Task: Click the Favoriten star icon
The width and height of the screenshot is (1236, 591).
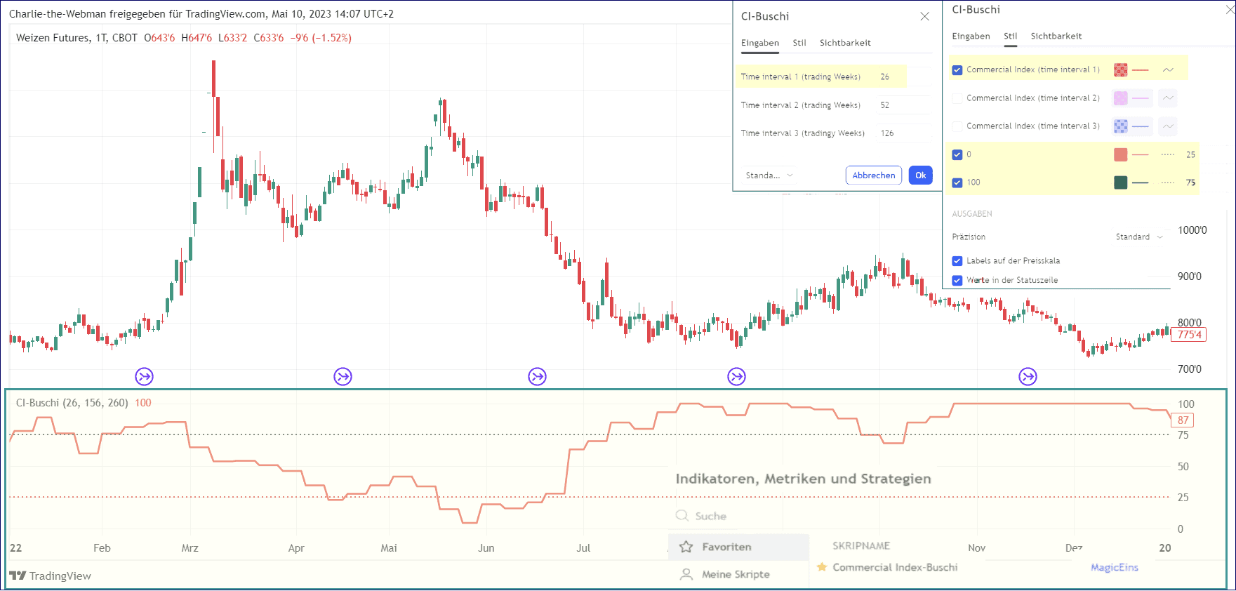Action: [686, 547]
